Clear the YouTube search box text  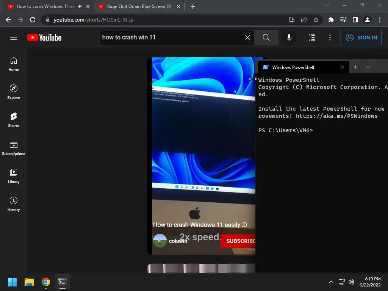coord(247,38)
